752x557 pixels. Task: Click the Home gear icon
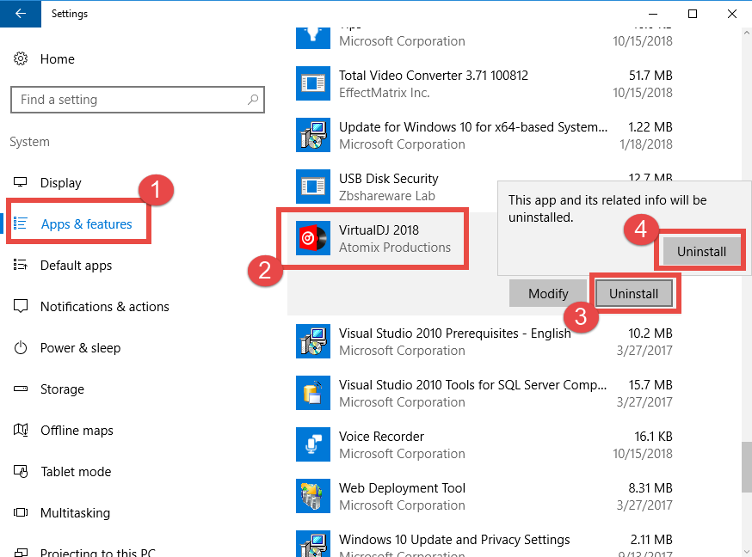point(21,59)
